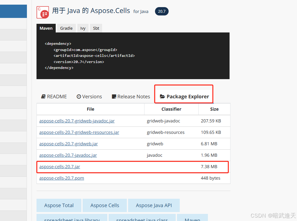Image resolution: width=297 pixels, height=221 pixels.
Task: Open the aspose-cells-20.7.pom link
Action: [62, 178]
